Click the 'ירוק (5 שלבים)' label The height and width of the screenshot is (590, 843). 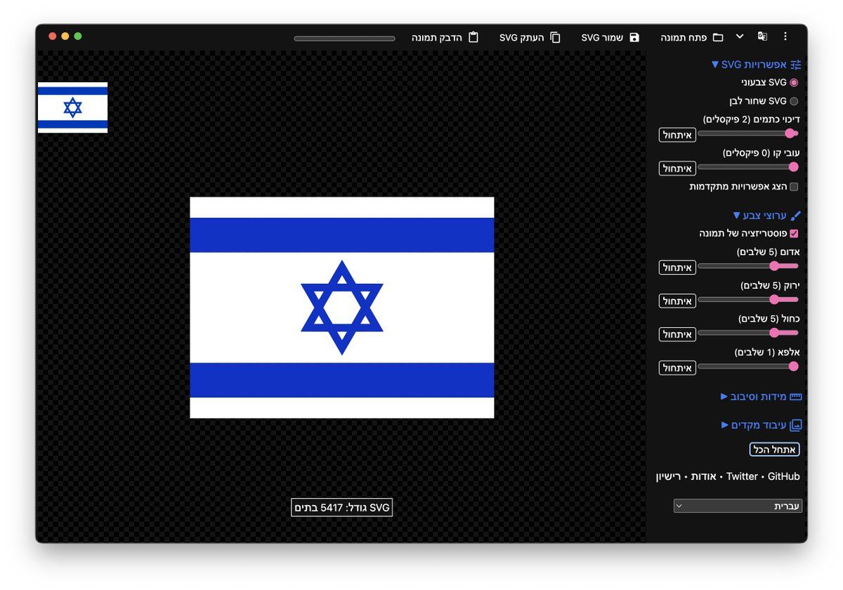click(770, 285)
